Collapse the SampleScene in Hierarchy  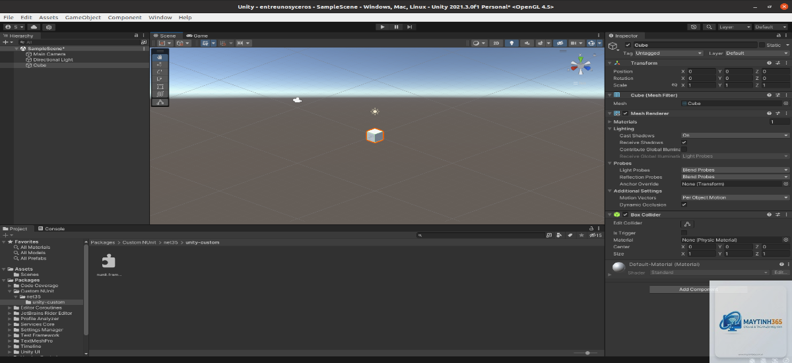pyautogui.click(x=16, y=48)
